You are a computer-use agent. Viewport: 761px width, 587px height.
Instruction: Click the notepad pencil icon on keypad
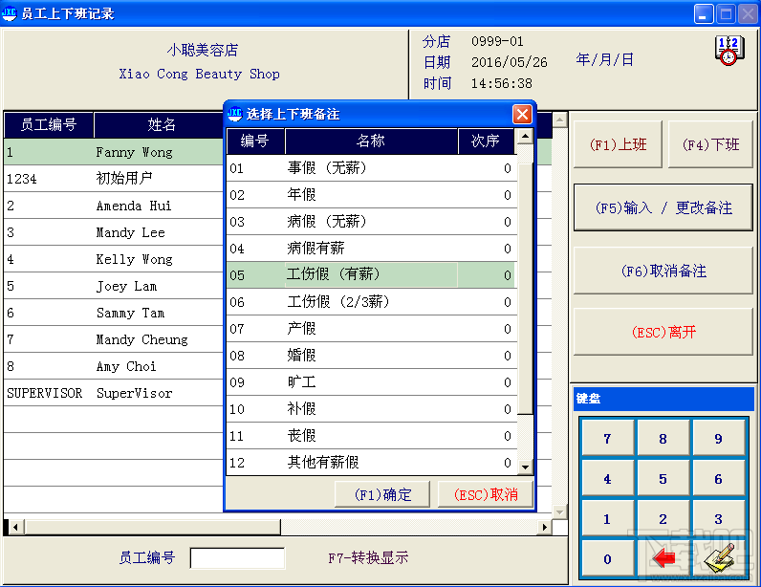[718, 558]
